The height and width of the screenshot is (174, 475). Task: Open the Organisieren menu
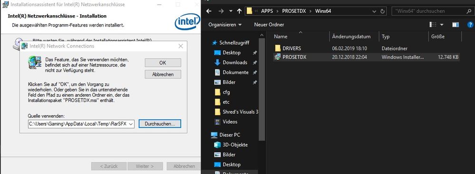click(x=225, y=25)
